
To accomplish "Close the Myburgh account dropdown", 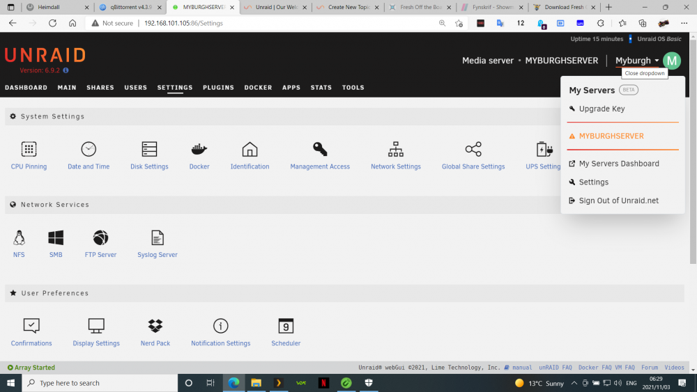I will pyautogui.click(x=637, y=61).
